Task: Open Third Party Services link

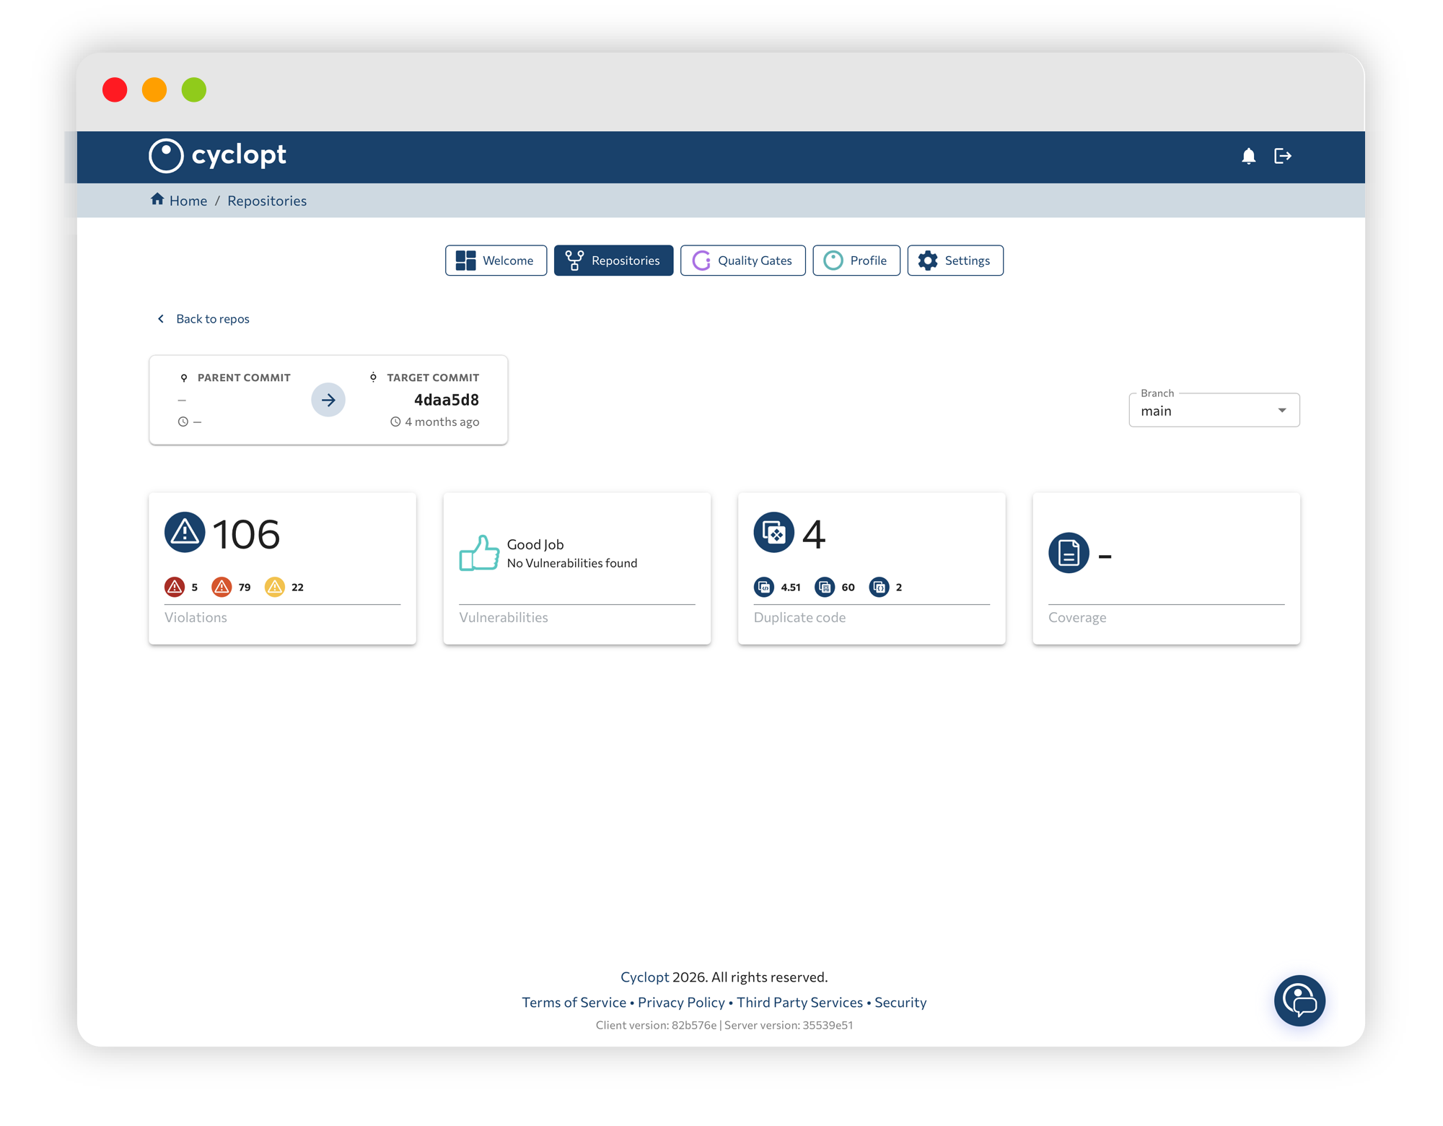Action: (x=799, y=1003)
